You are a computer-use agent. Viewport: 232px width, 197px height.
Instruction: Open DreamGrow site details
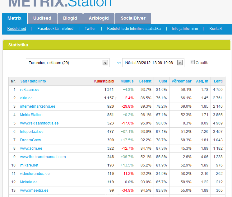click(x=30, y=140)
